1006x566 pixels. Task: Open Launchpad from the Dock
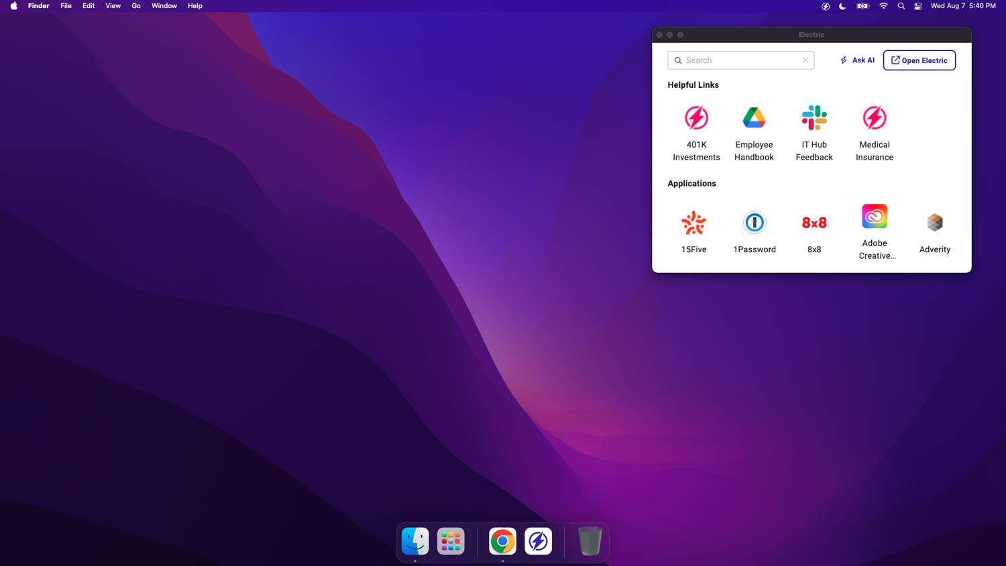[451, 541]
